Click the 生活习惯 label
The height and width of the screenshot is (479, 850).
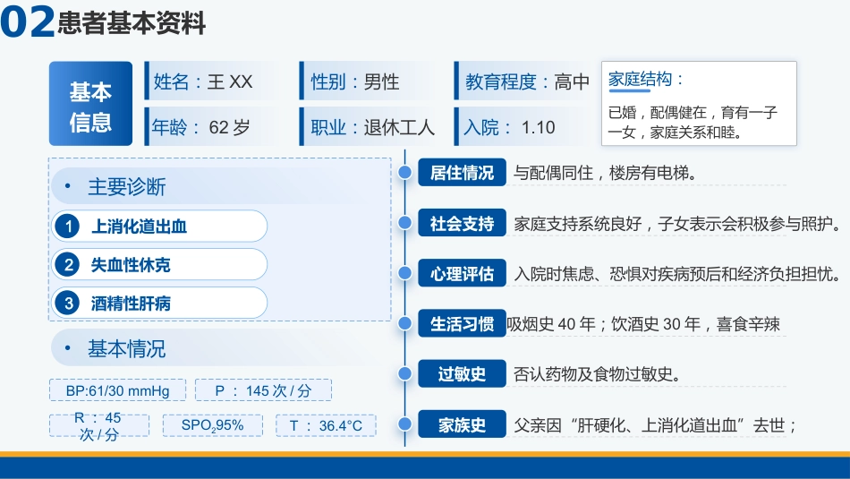point(462,323)
